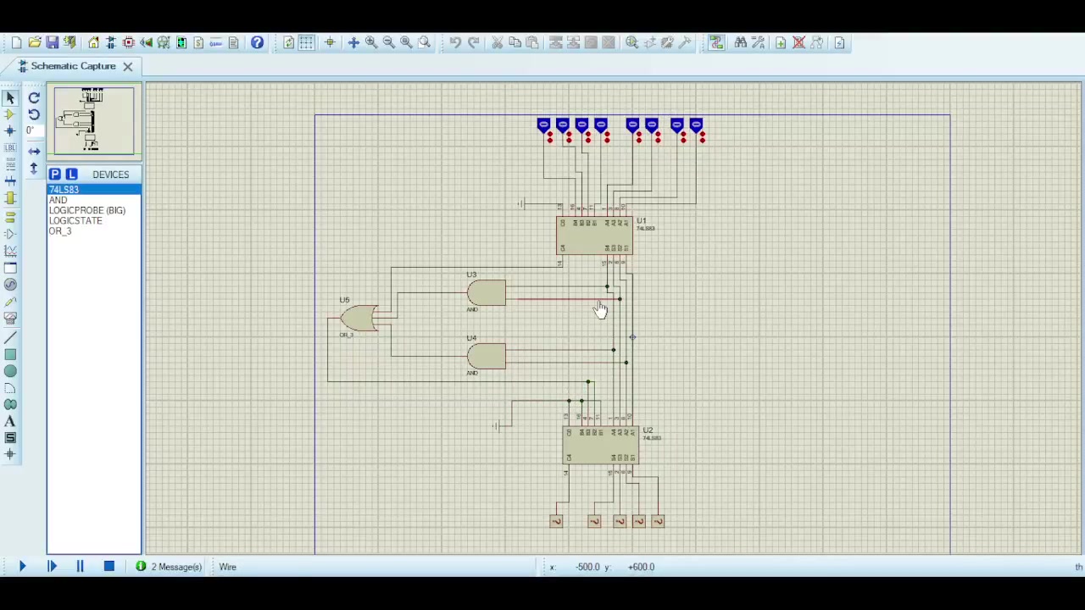Switch to the Schematic Capture tab
Viewport: 1085px width, 610px height.
(73, 66)
